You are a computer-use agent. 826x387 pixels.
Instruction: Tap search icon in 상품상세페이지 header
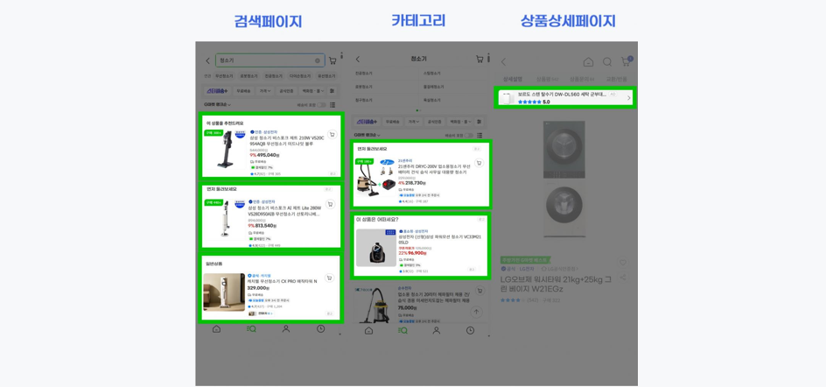click(607, 62)
